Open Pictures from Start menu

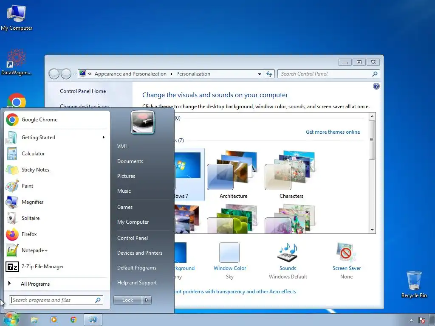[126, 176]
